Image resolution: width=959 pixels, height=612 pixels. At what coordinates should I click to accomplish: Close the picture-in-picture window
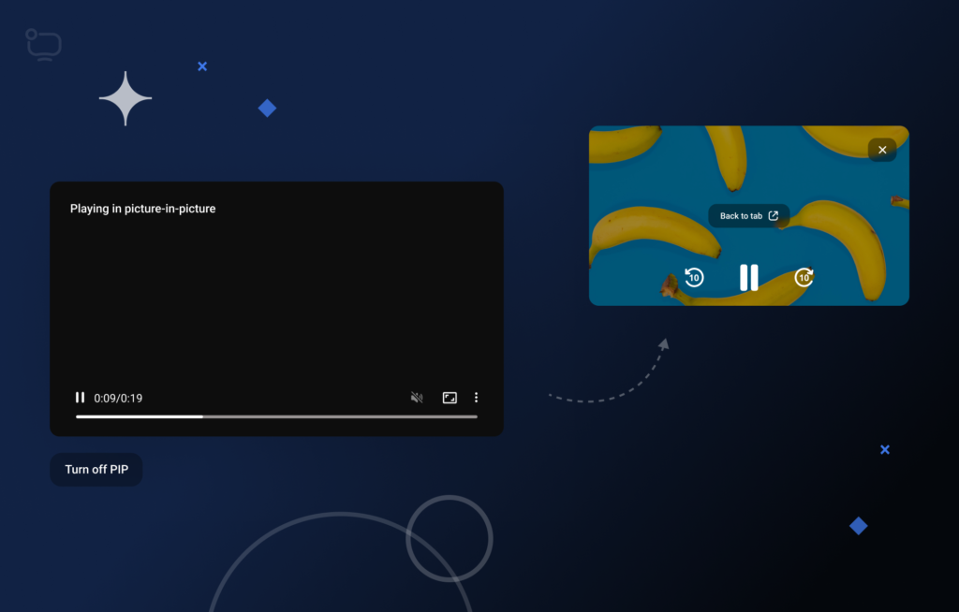coord(882,150)
